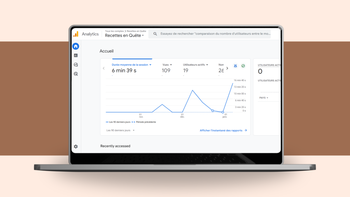The height and width of the screenshot is (197, 350).
Task: Open the date range dropdown below the chart
Action: point(120,130)
